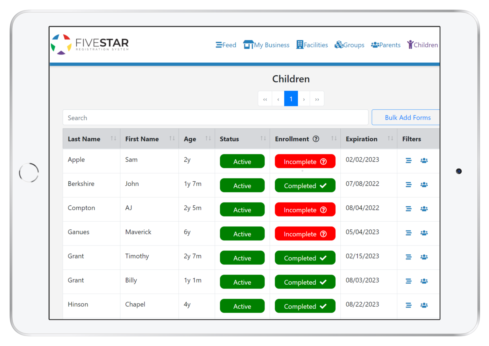Open the Incomplete status indicator for AJ Compton
The image size is (489, 346).
coord(305,210)
